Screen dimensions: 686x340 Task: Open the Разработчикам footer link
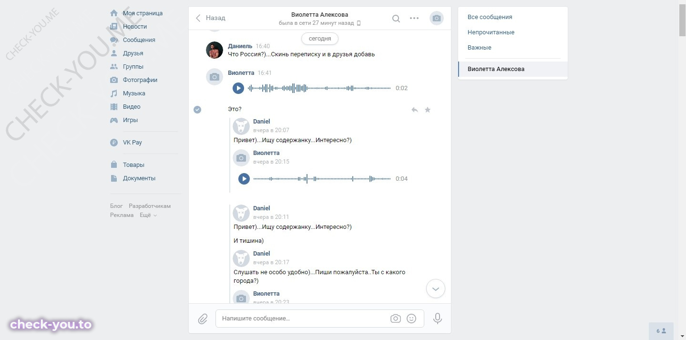point(150,206)
